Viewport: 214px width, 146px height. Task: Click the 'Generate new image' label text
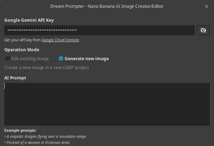pos(87,59)
